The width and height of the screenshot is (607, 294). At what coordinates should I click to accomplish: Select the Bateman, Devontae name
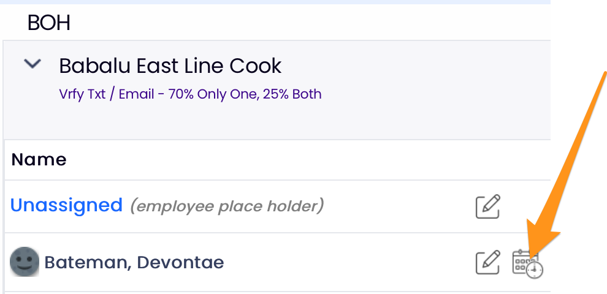click(x=134, y=263)
